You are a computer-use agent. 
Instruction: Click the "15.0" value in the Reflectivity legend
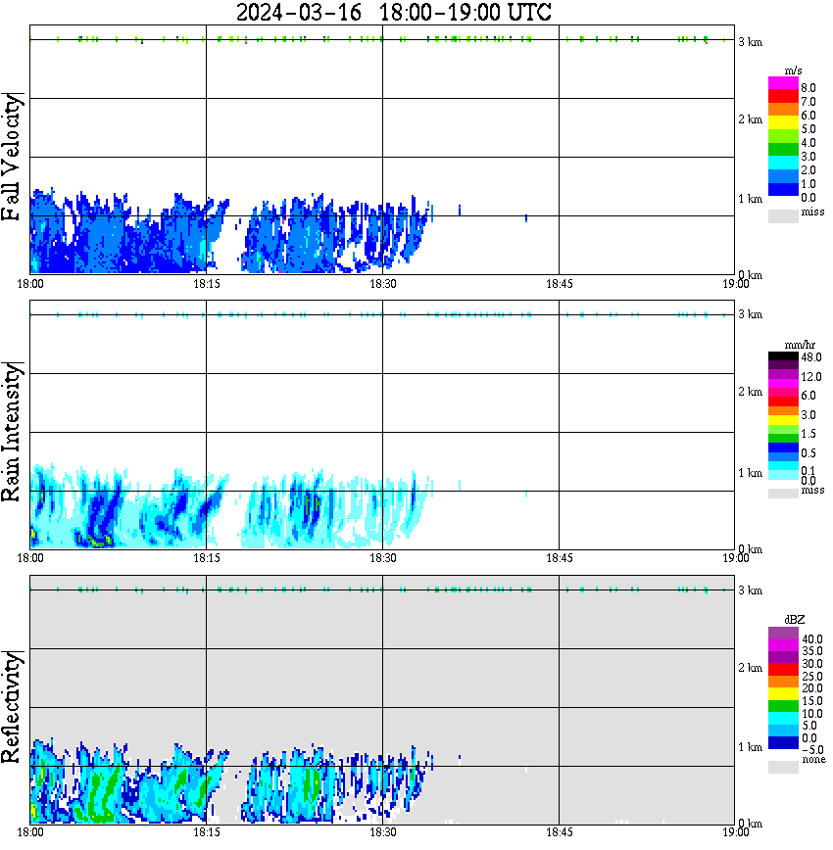click(812, 701)
